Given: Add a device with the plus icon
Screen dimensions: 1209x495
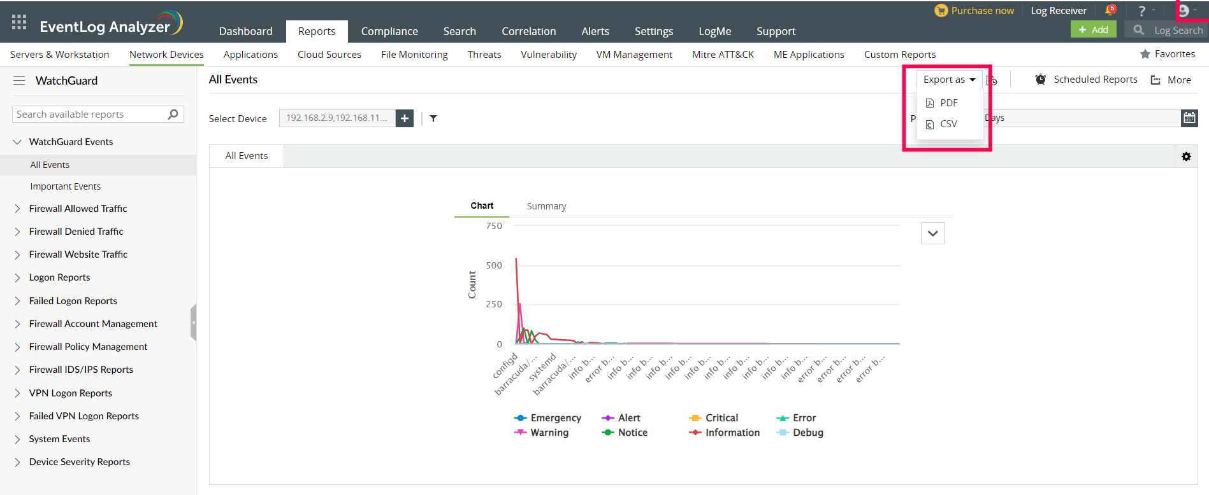Looking at the screenshot, I should pos(405,118).
